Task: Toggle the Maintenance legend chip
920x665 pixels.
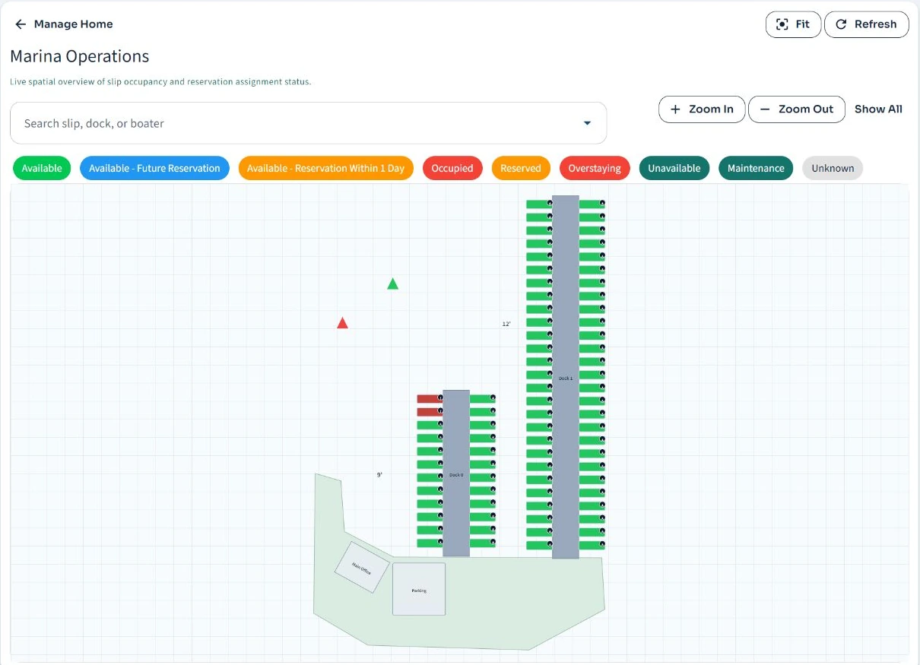Action: click(756, 169)
